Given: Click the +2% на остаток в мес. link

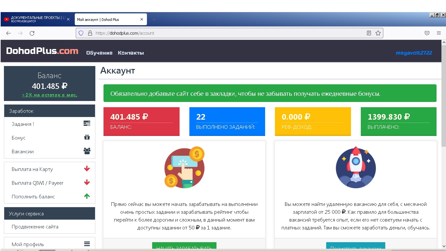Looking at the screenshot, I should [x=50, y=95].
